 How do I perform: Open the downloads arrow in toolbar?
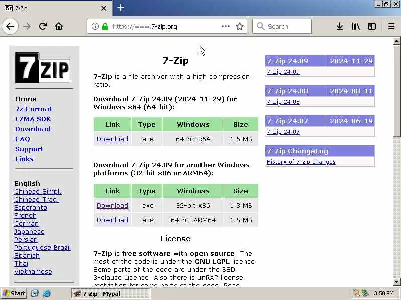click(340, 26)
